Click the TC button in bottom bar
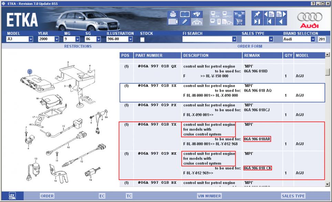Viewport: 332px width, 202px height. tap(129, 196)
